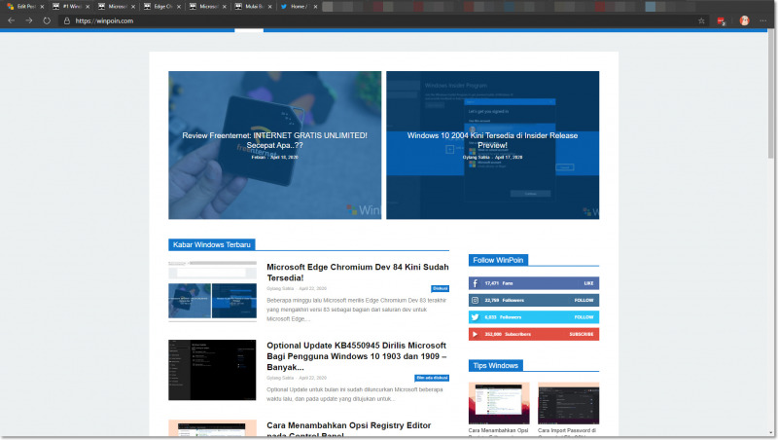Click the Beberapa minggu lalu article excerpt
The height and width of the screenshot is (440, 778).
click(357, 310)
